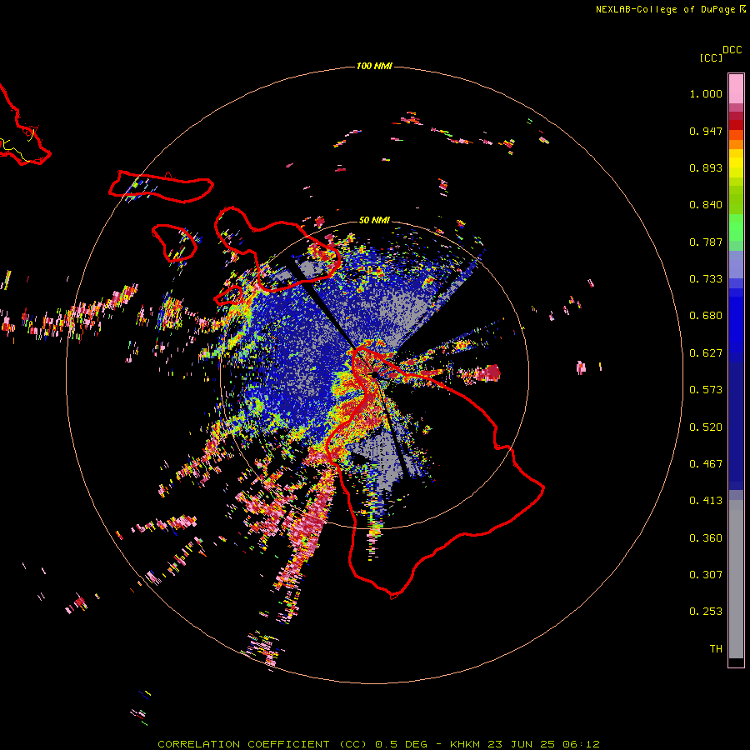The height and width of the screenshot is (750, 750).
Task: Click the 0.840 scale value
Action: click(706, 205)
